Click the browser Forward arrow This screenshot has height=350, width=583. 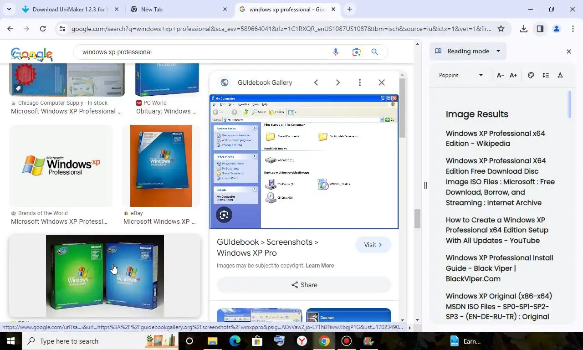[26, 29]
